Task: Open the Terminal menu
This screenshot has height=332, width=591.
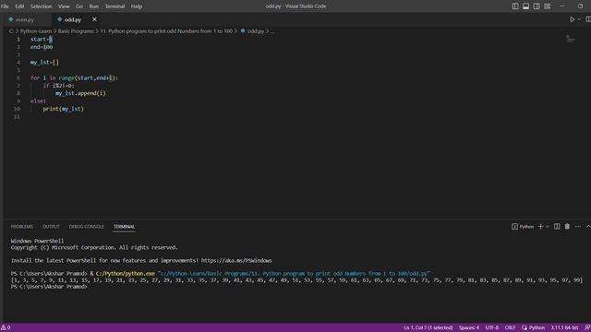Action: 115,6
